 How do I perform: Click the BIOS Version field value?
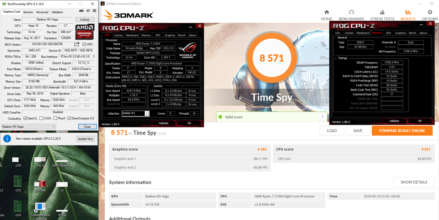pyautogui.click(x=47, y=44)
